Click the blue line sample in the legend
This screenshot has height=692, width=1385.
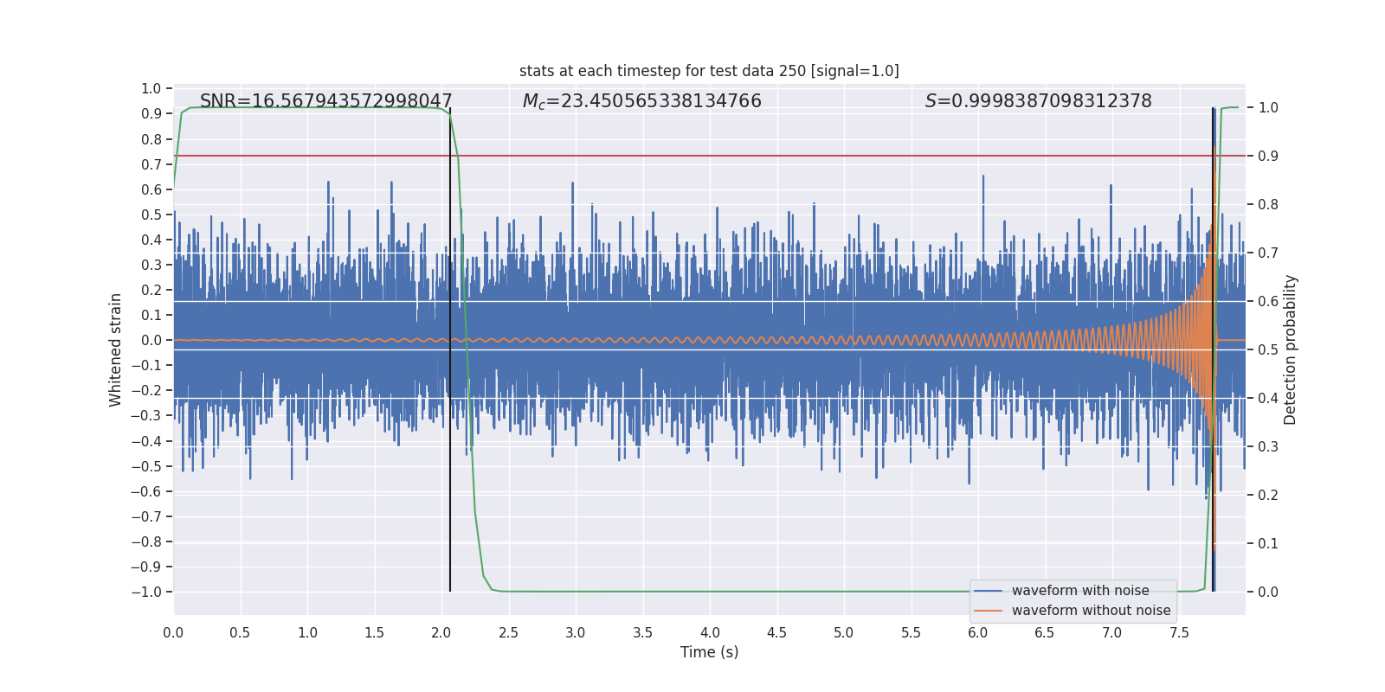[989, 591]
